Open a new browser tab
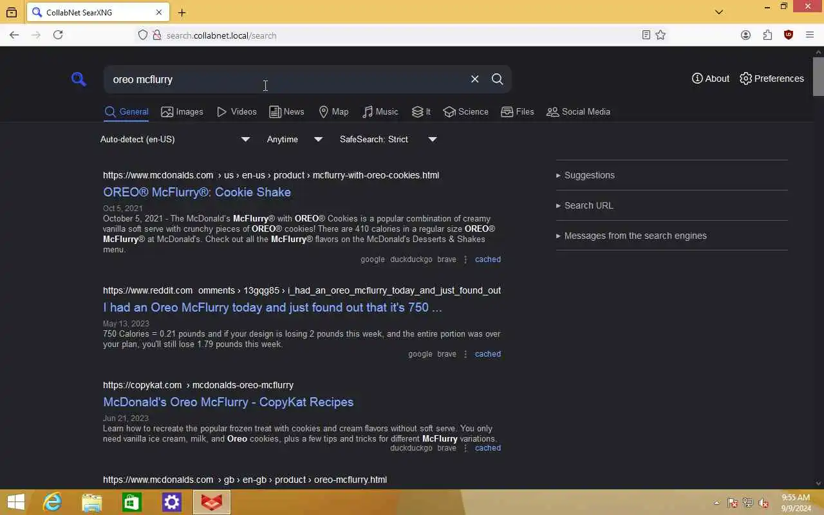The height and width of the screenshot is (515, 824). coord(182,12)
